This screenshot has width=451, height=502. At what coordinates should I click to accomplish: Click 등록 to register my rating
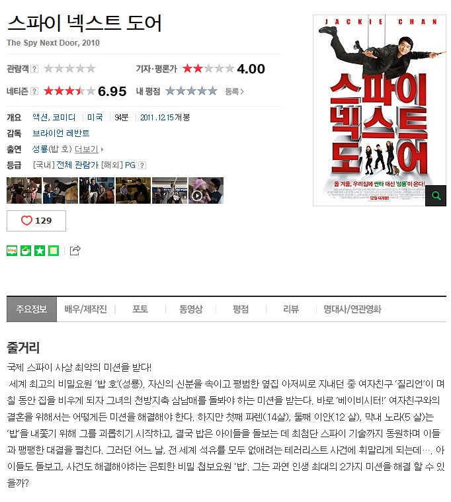234,91
